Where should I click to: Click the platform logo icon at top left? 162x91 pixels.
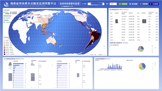(6, 4)
